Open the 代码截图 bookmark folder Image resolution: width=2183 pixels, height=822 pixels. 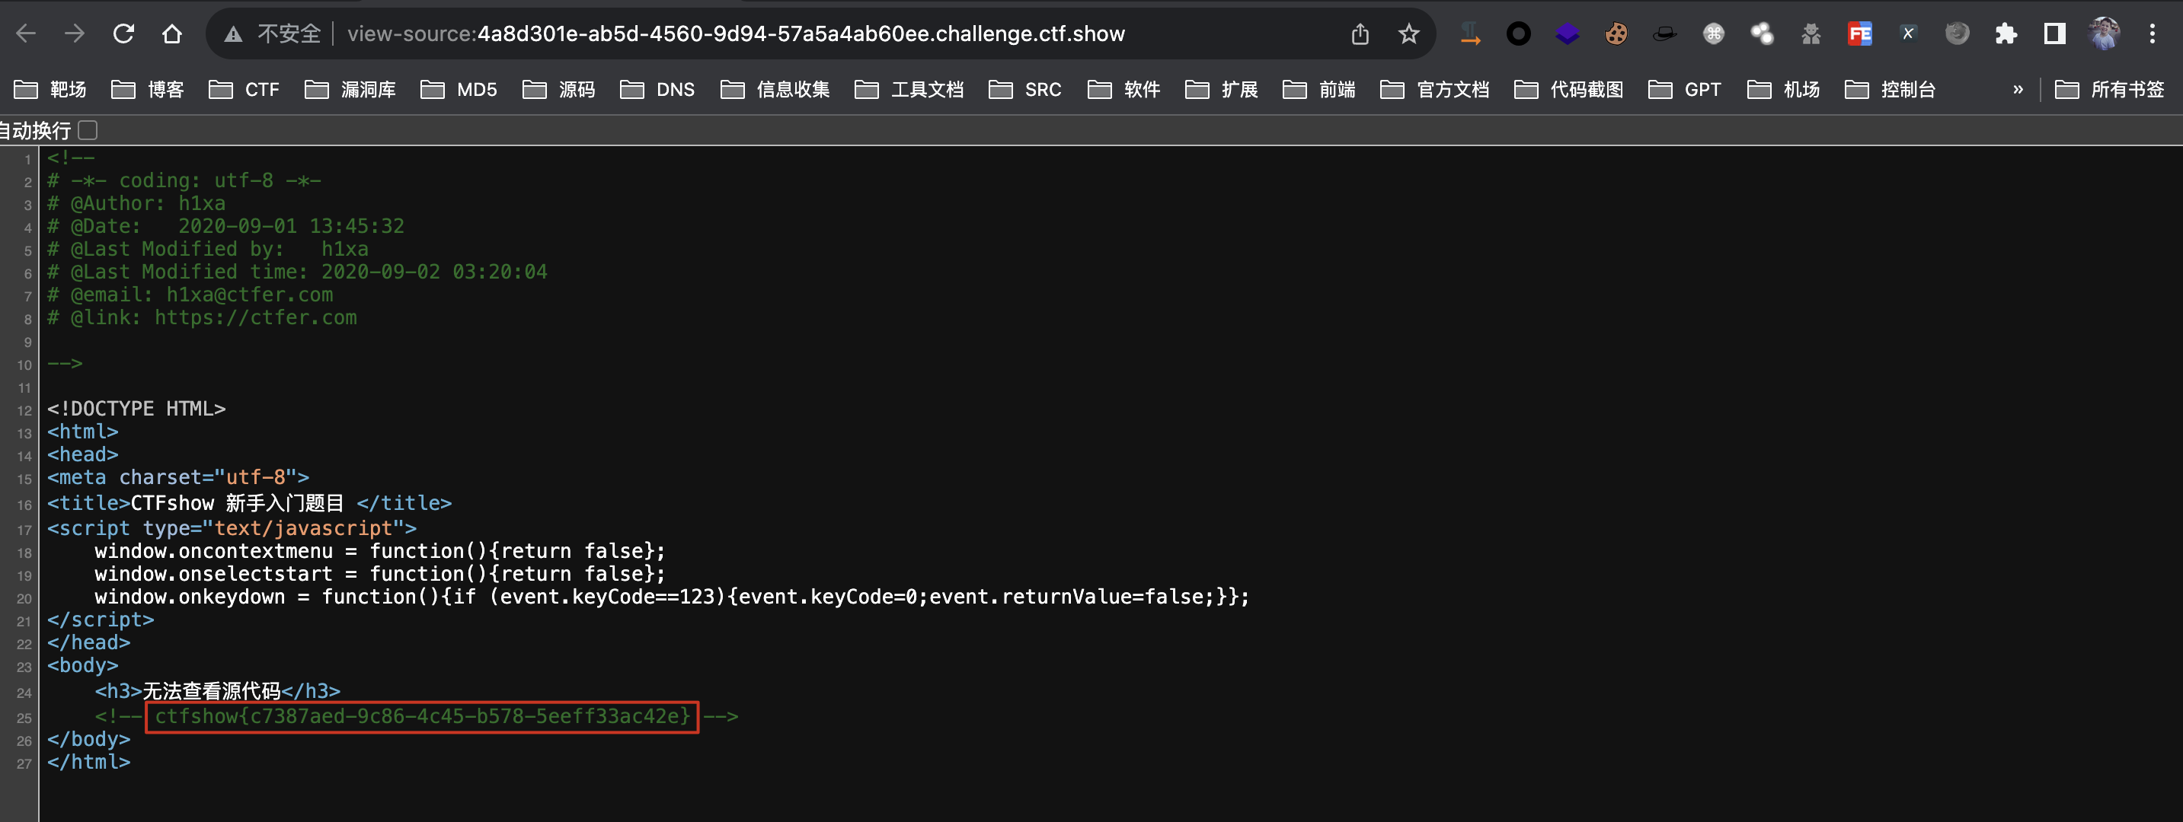[1569, 90]
